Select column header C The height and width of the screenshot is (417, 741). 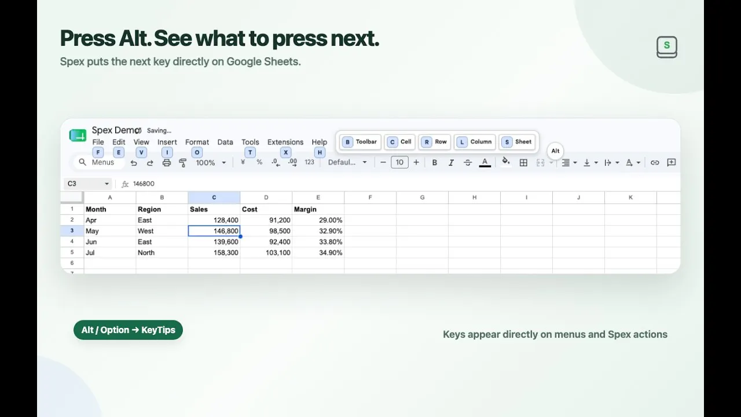click(x=214, y=197)
